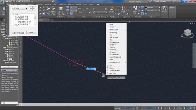Select Gate Valve HA-164 in the list
This screenshot has height=110, width=196.
[25, 23]
